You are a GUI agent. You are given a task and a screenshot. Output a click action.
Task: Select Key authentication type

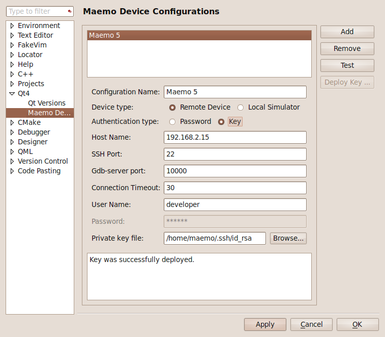click(221, 122)
